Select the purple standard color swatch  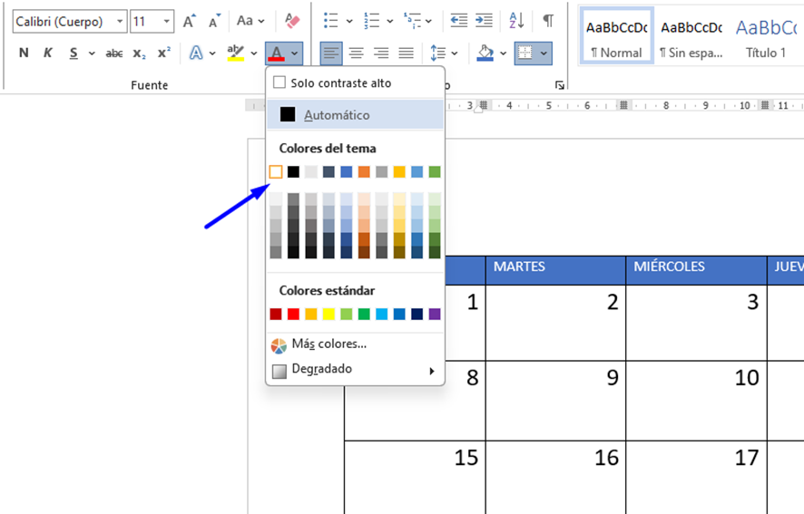435,314
